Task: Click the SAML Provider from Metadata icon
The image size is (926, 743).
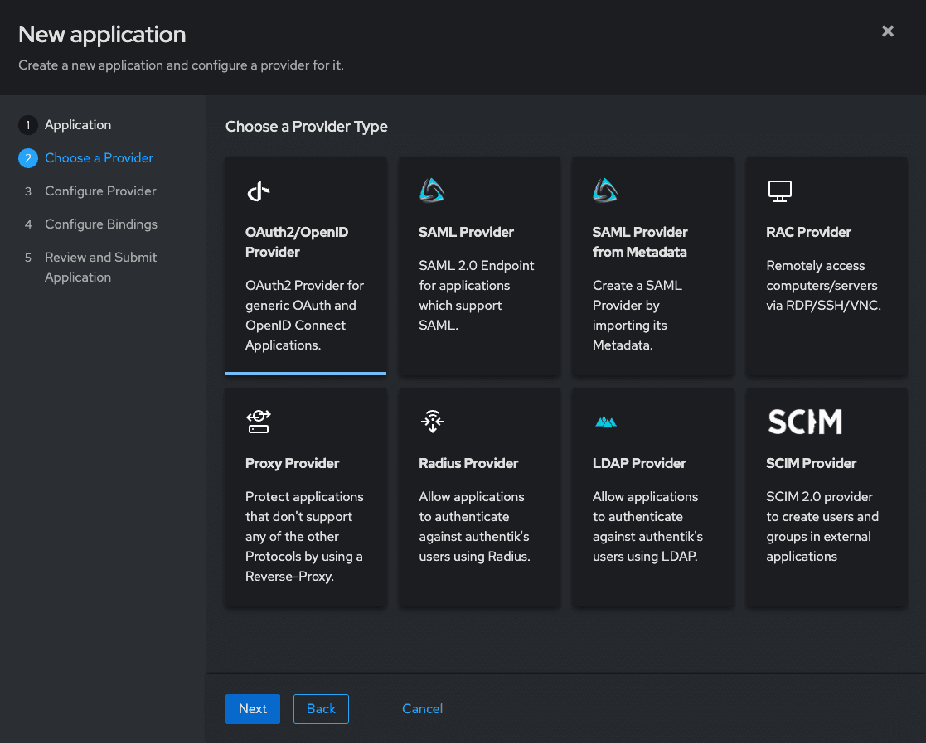Action: tap(605, 191)
